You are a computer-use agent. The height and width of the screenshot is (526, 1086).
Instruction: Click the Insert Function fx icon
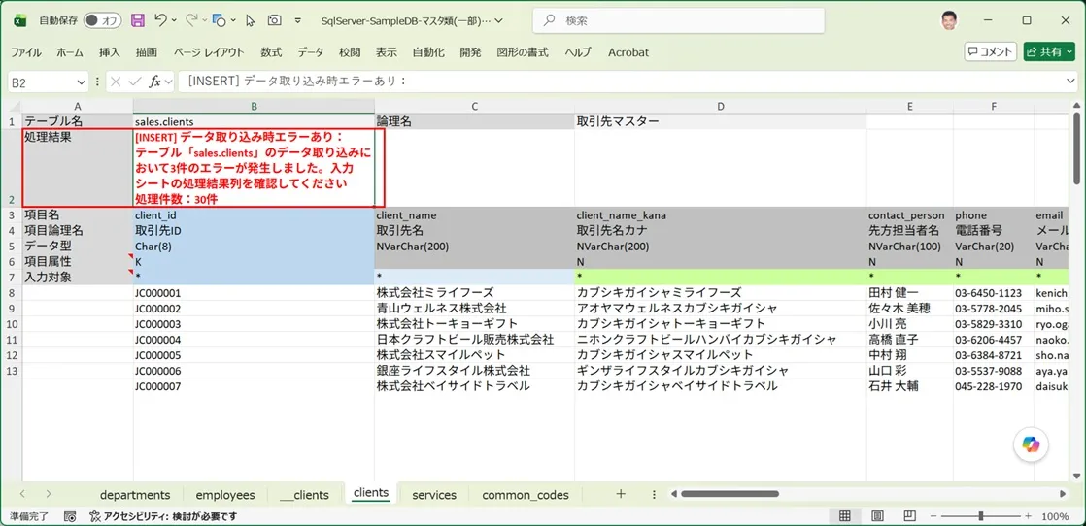point(155,82)
